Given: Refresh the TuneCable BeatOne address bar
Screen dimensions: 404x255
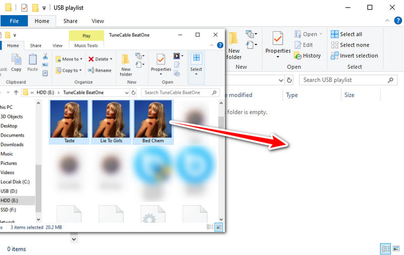Looking at the screenshot, I should (x=133, y=92).
